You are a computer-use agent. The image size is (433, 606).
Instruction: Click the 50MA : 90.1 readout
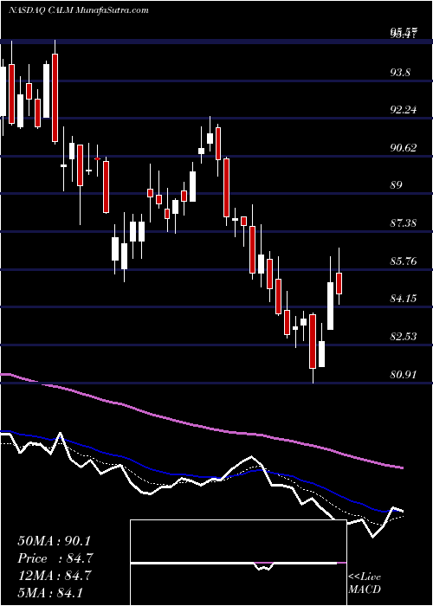[55, 541]
